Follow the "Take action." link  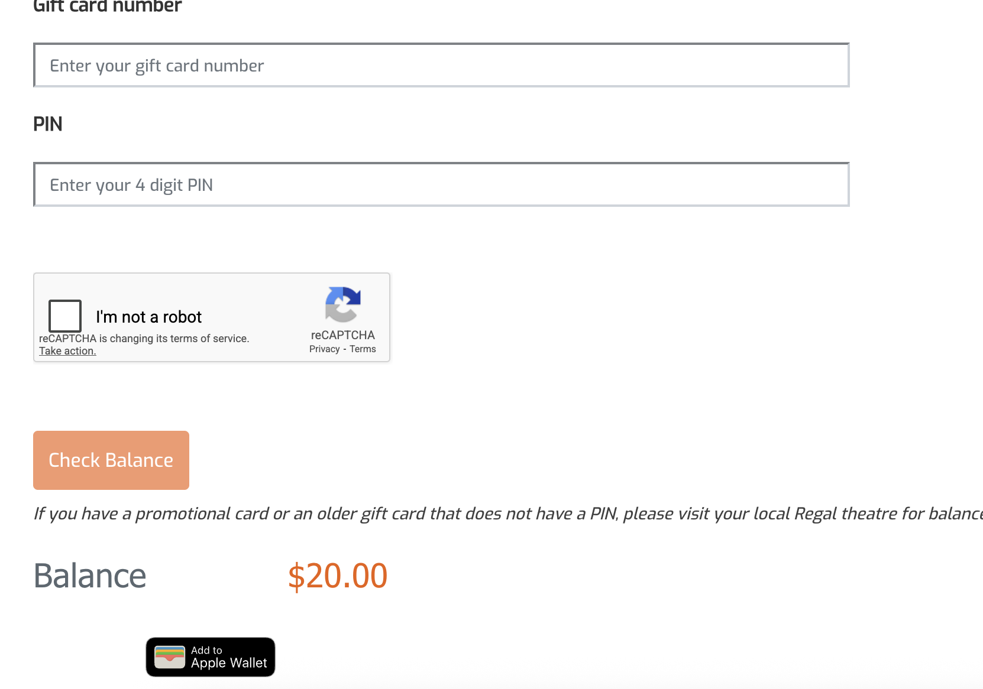coord(67,351)
